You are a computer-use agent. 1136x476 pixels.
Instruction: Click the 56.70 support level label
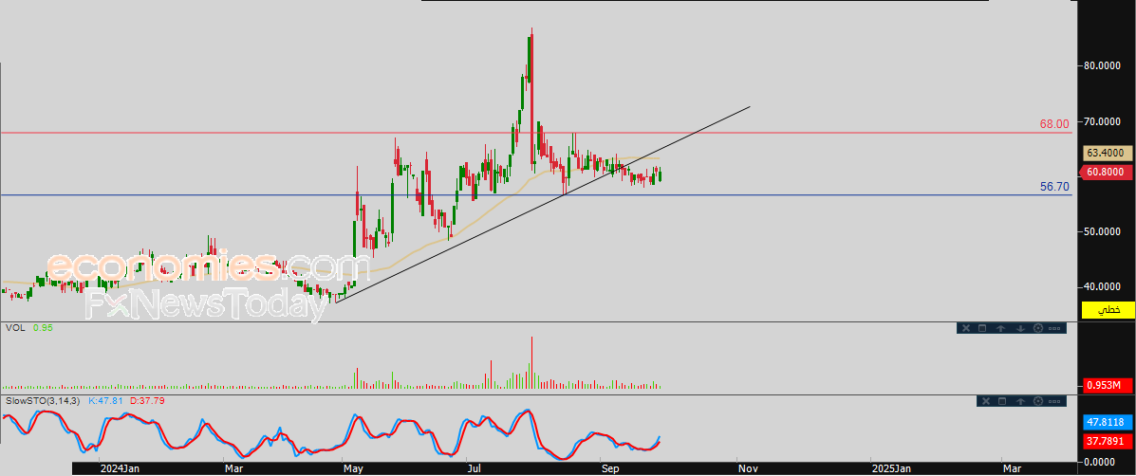tap(1055, 187)
